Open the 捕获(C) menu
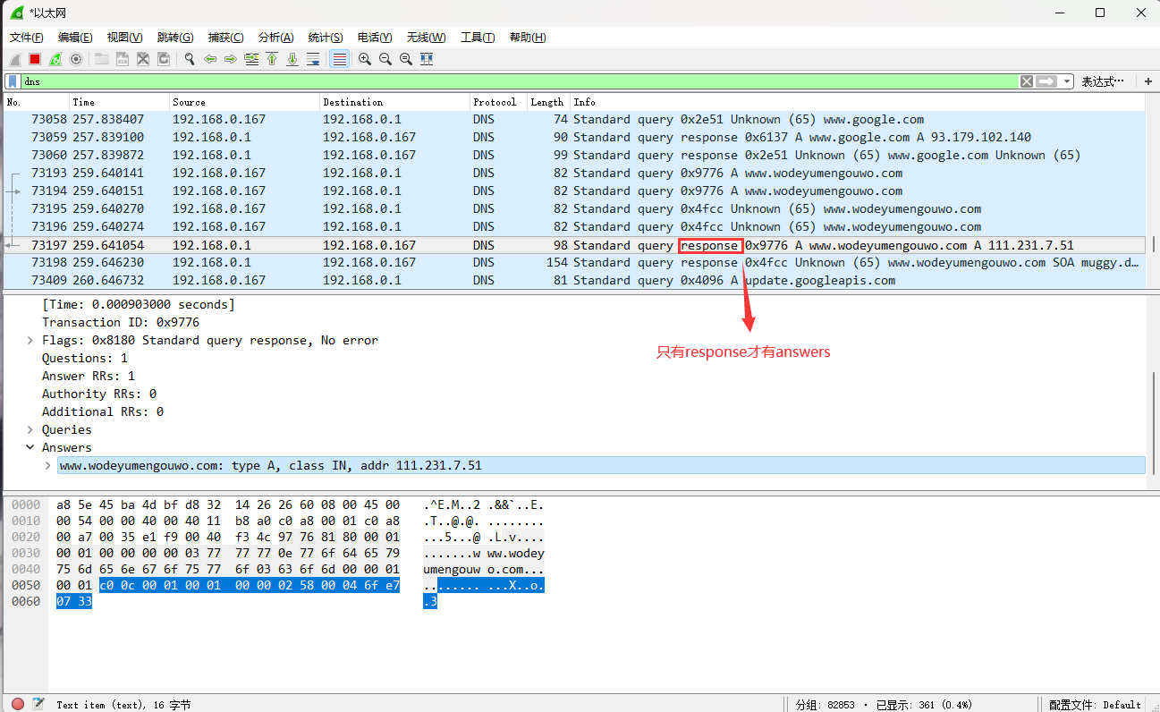The image size is (1160, 712). [225, 38]
